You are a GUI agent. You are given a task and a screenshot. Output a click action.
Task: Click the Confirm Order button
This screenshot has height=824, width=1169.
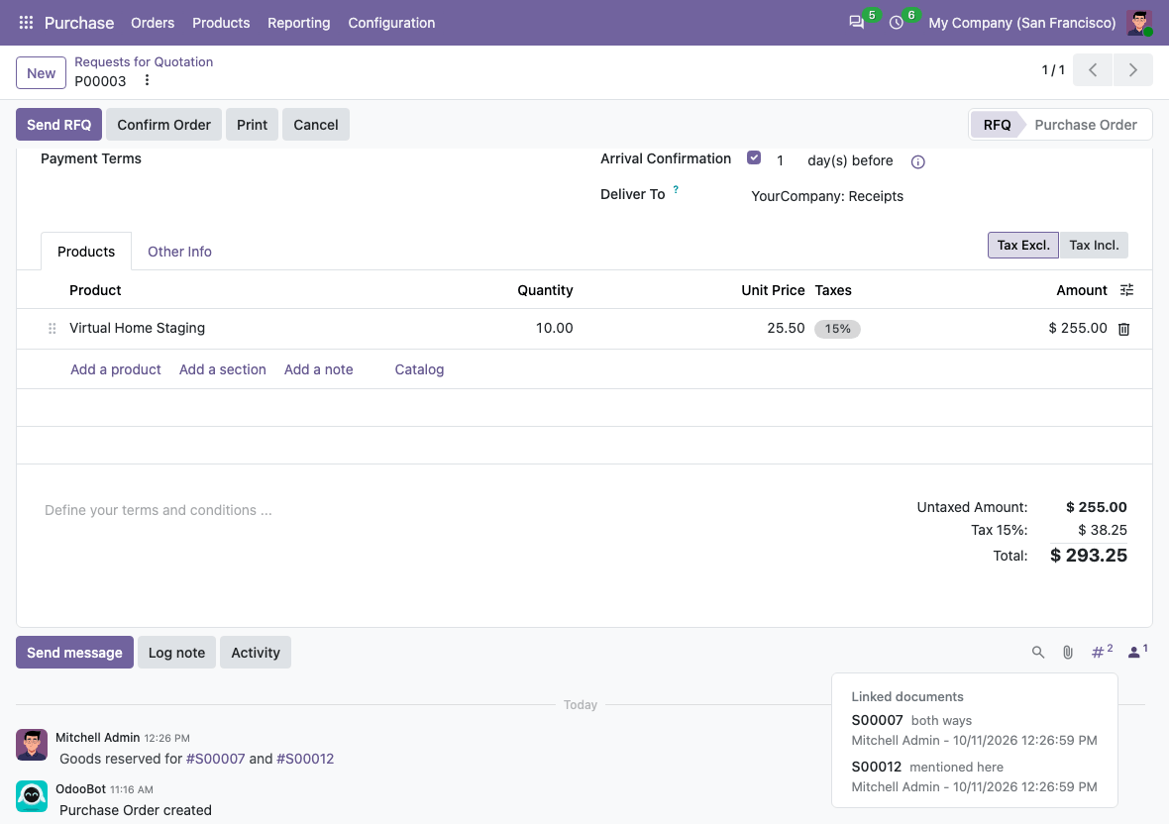coord(164,125)
